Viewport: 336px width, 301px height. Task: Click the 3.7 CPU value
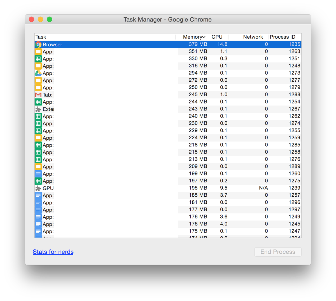(224, 195)
